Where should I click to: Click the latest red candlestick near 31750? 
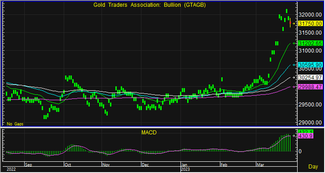(290, 22)
